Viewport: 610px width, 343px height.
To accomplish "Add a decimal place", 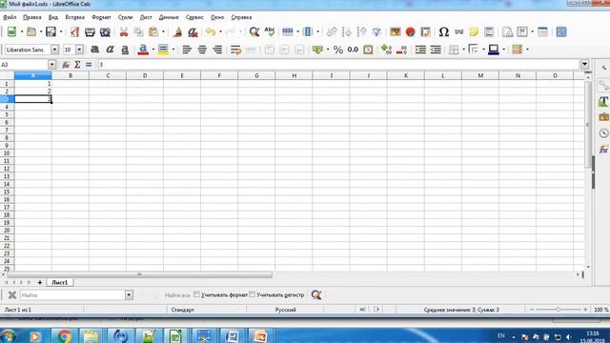I will click(386, 50).
